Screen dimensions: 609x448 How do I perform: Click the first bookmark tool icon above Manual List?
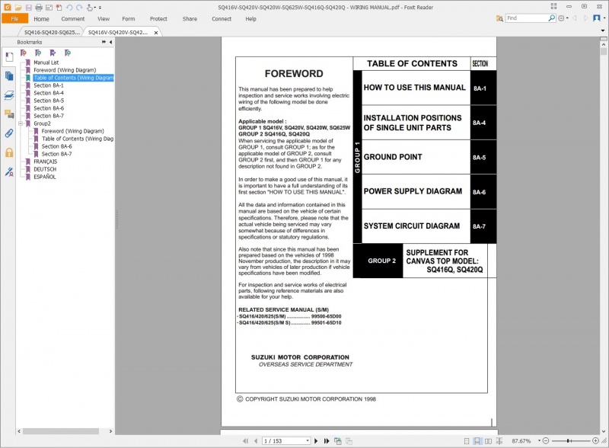24,53
